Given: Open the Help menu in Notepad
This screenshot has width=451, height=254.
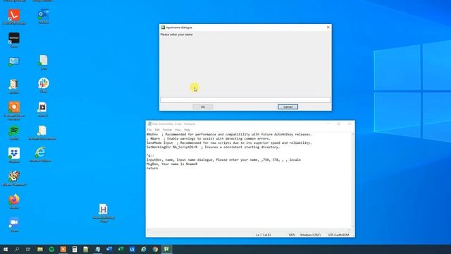Looking at the screenshot, I should tap(187, 130).
